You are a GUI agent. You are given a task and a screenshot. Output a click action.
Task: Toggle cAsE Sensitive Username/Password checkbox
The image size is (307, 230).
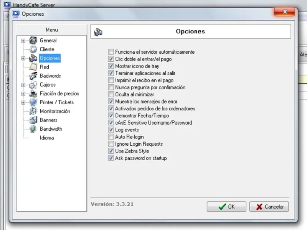coord(111,123)
